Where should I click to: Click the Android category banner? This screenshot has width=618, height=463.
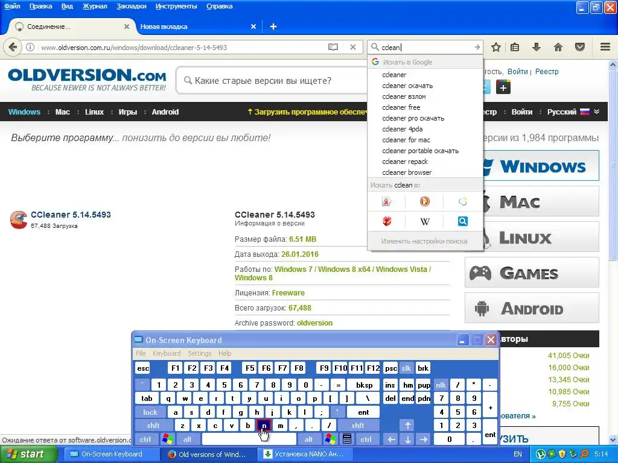pos(532,308)
